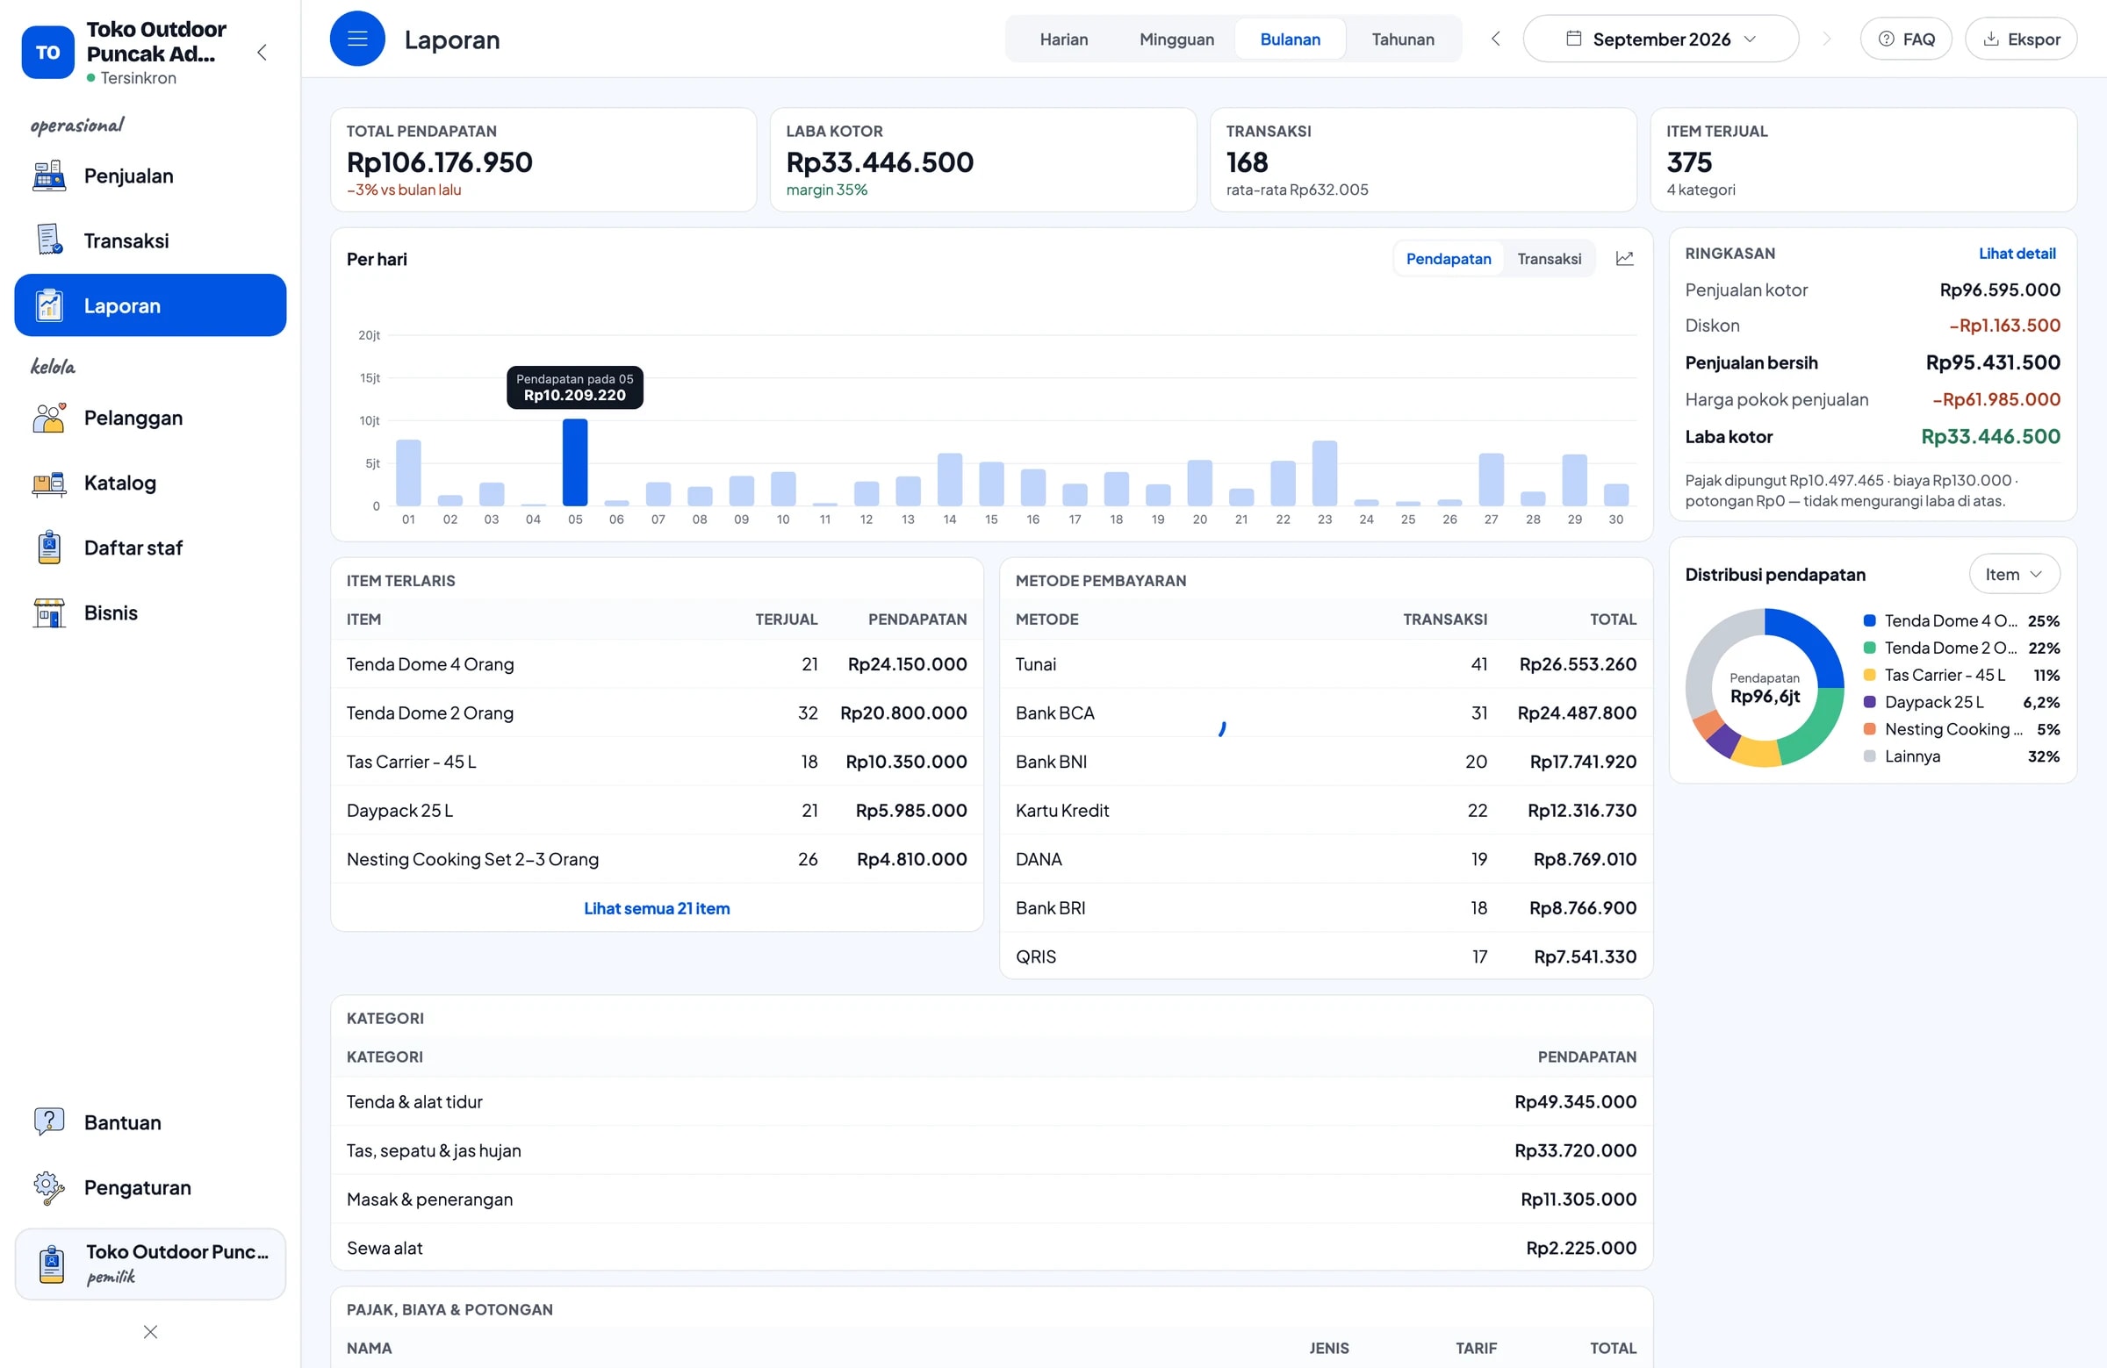This screenshot has width=2107, height=1368.
Task: Click the blue hamburger menu button
Action: pyautogui.click(x=357, y=39)
